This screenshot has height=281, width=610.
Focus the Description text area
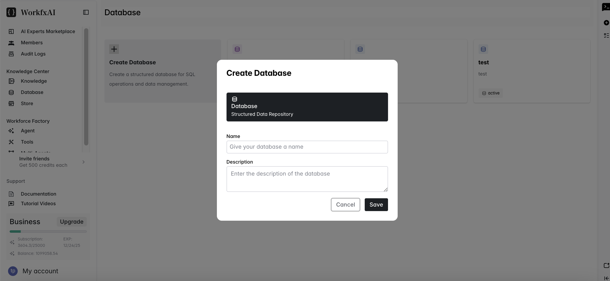(x=307, y=179)
